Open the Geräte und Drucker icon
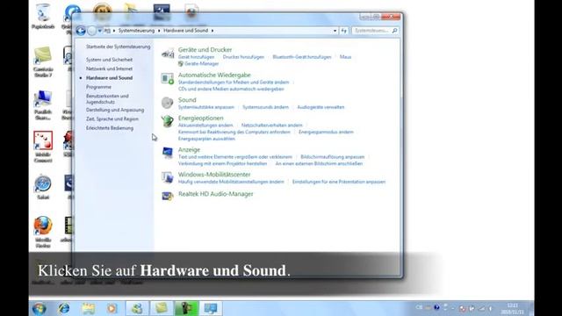 click(x=168, y=54)
